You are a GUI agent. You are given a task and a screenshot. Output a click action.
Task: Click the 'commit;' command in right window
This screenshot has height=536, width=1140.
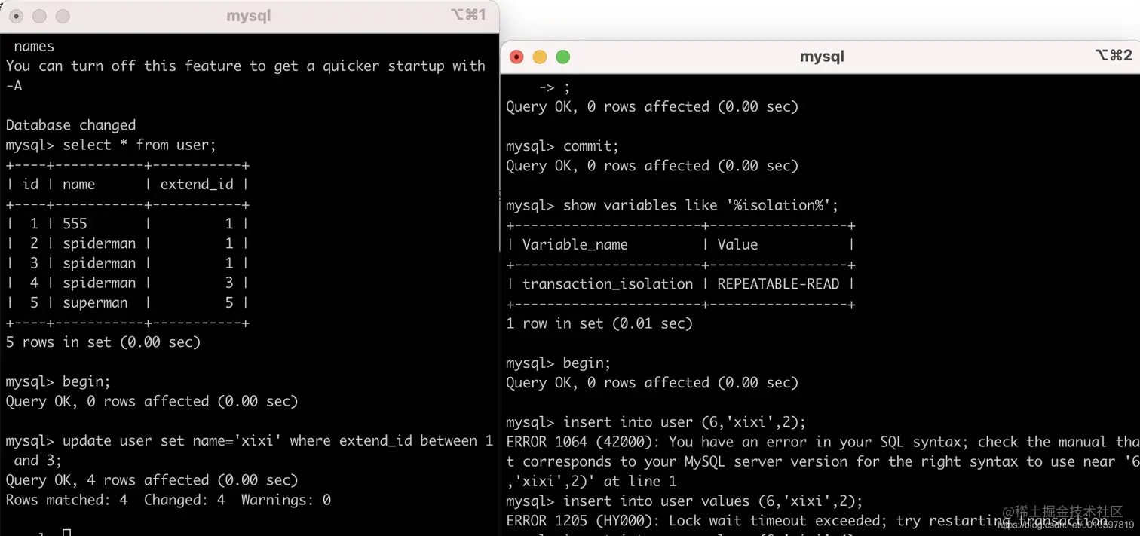coord(591,145)
